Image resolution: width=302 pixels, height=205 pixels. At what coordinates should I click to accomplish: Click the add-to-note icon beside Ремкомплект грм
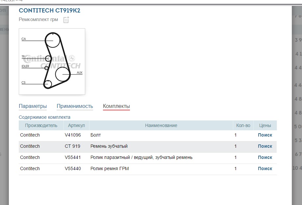(x=66, y=20)
